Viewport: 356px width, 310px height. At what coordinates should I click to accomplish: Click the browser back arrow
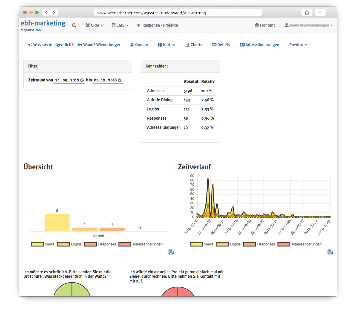click(x=46, y=12)
